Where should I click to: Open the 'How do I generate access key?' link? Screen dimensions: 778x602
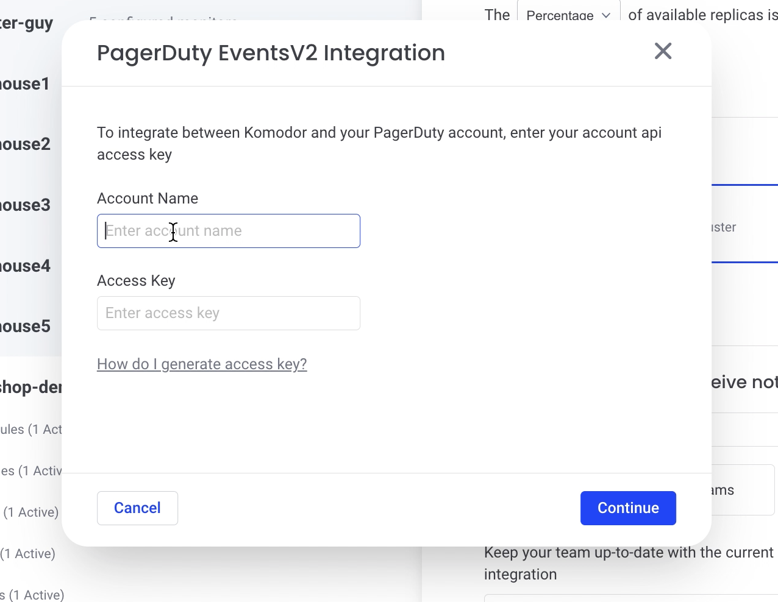coord(202,364)
